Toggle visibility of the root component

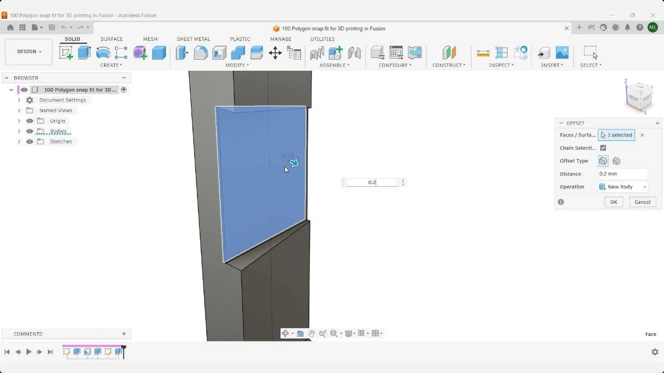pos(24,90)
